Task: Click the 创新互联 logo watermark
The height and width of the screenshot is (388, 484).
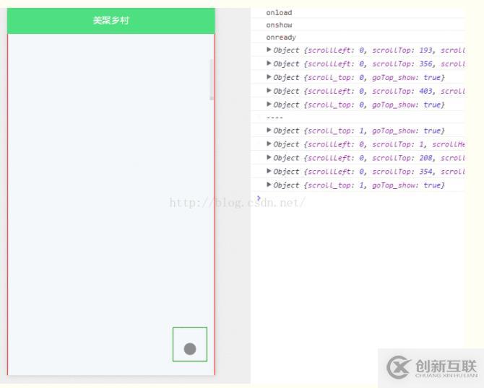Action: point(432,368)
